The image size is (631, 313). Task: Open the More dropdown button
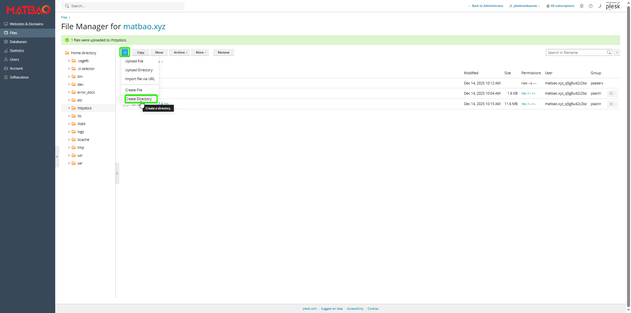(x=201, y=53)
